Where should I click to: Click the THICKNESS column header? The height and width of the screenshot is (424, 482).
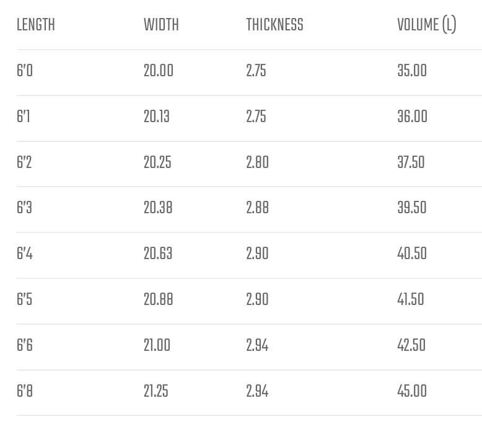(x=274, y=25)
